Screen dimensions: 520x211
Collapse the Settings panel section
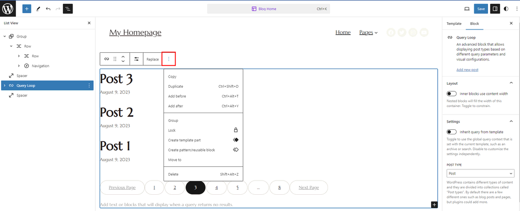pos(510,122)
